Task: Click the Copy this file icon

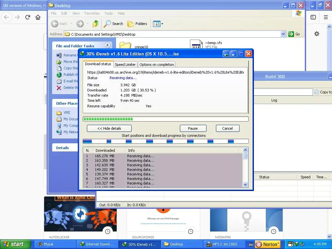Action: pos(59,68)
